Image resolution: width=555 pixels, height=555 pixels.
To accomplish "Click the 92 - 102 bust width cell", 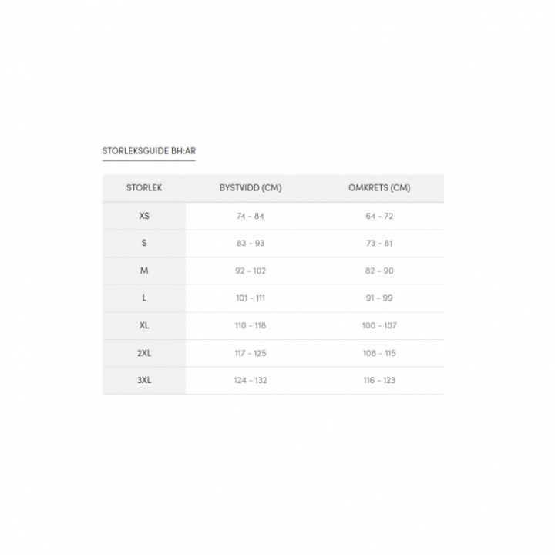I will tap(251, 271).
